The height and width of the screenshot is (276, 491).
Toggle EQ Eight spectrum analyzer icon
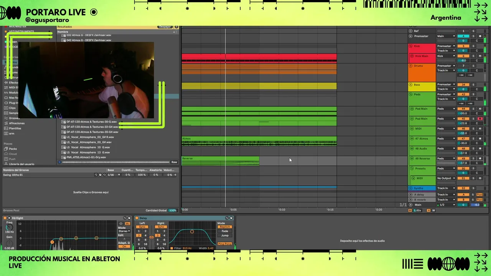tap(127, 223)
